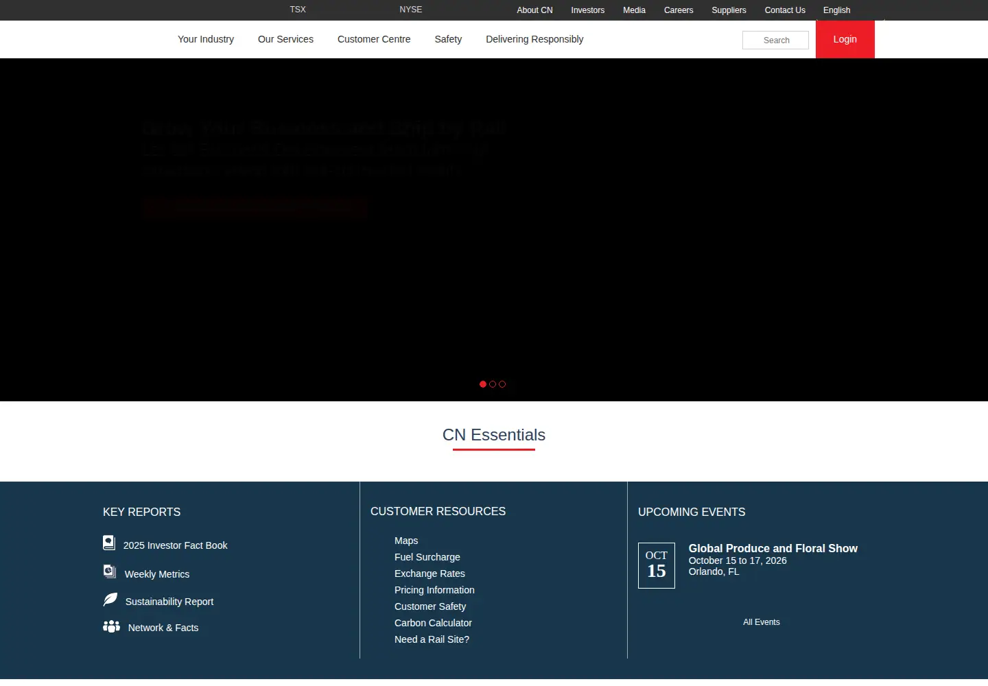This screenshot has width=988, height=686.
Task: Click the Key Reports heading
Action: click(141, 512)
